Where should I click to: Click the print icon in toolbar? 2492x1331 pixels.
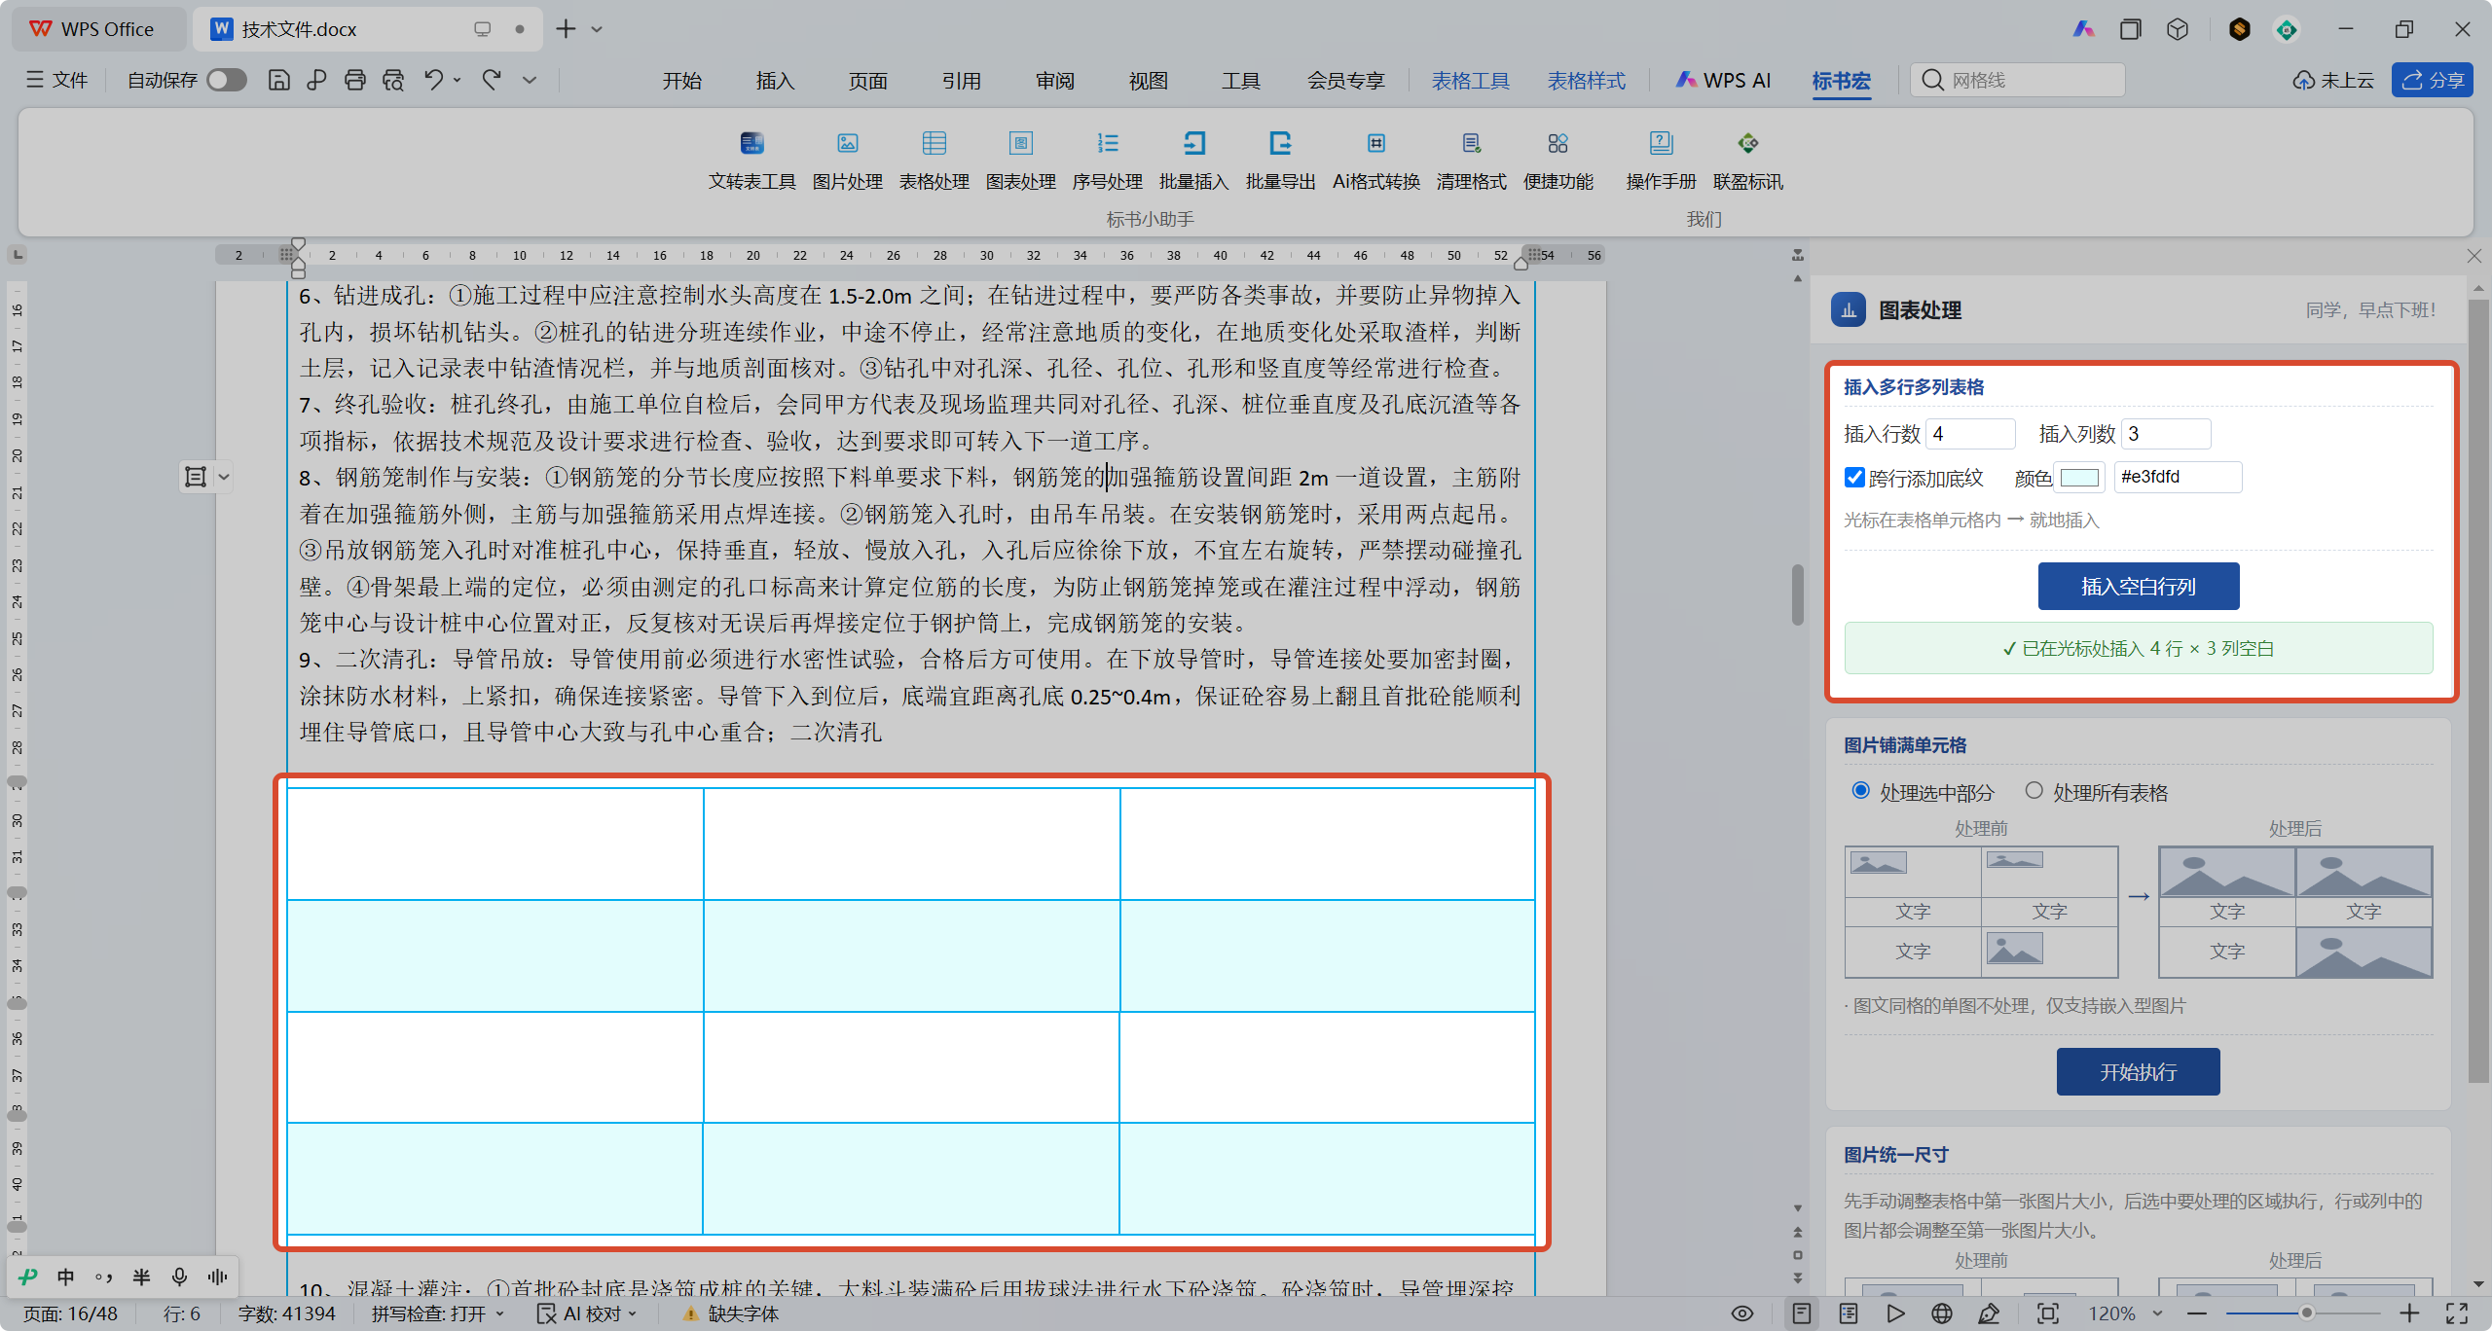coord(354,80)
